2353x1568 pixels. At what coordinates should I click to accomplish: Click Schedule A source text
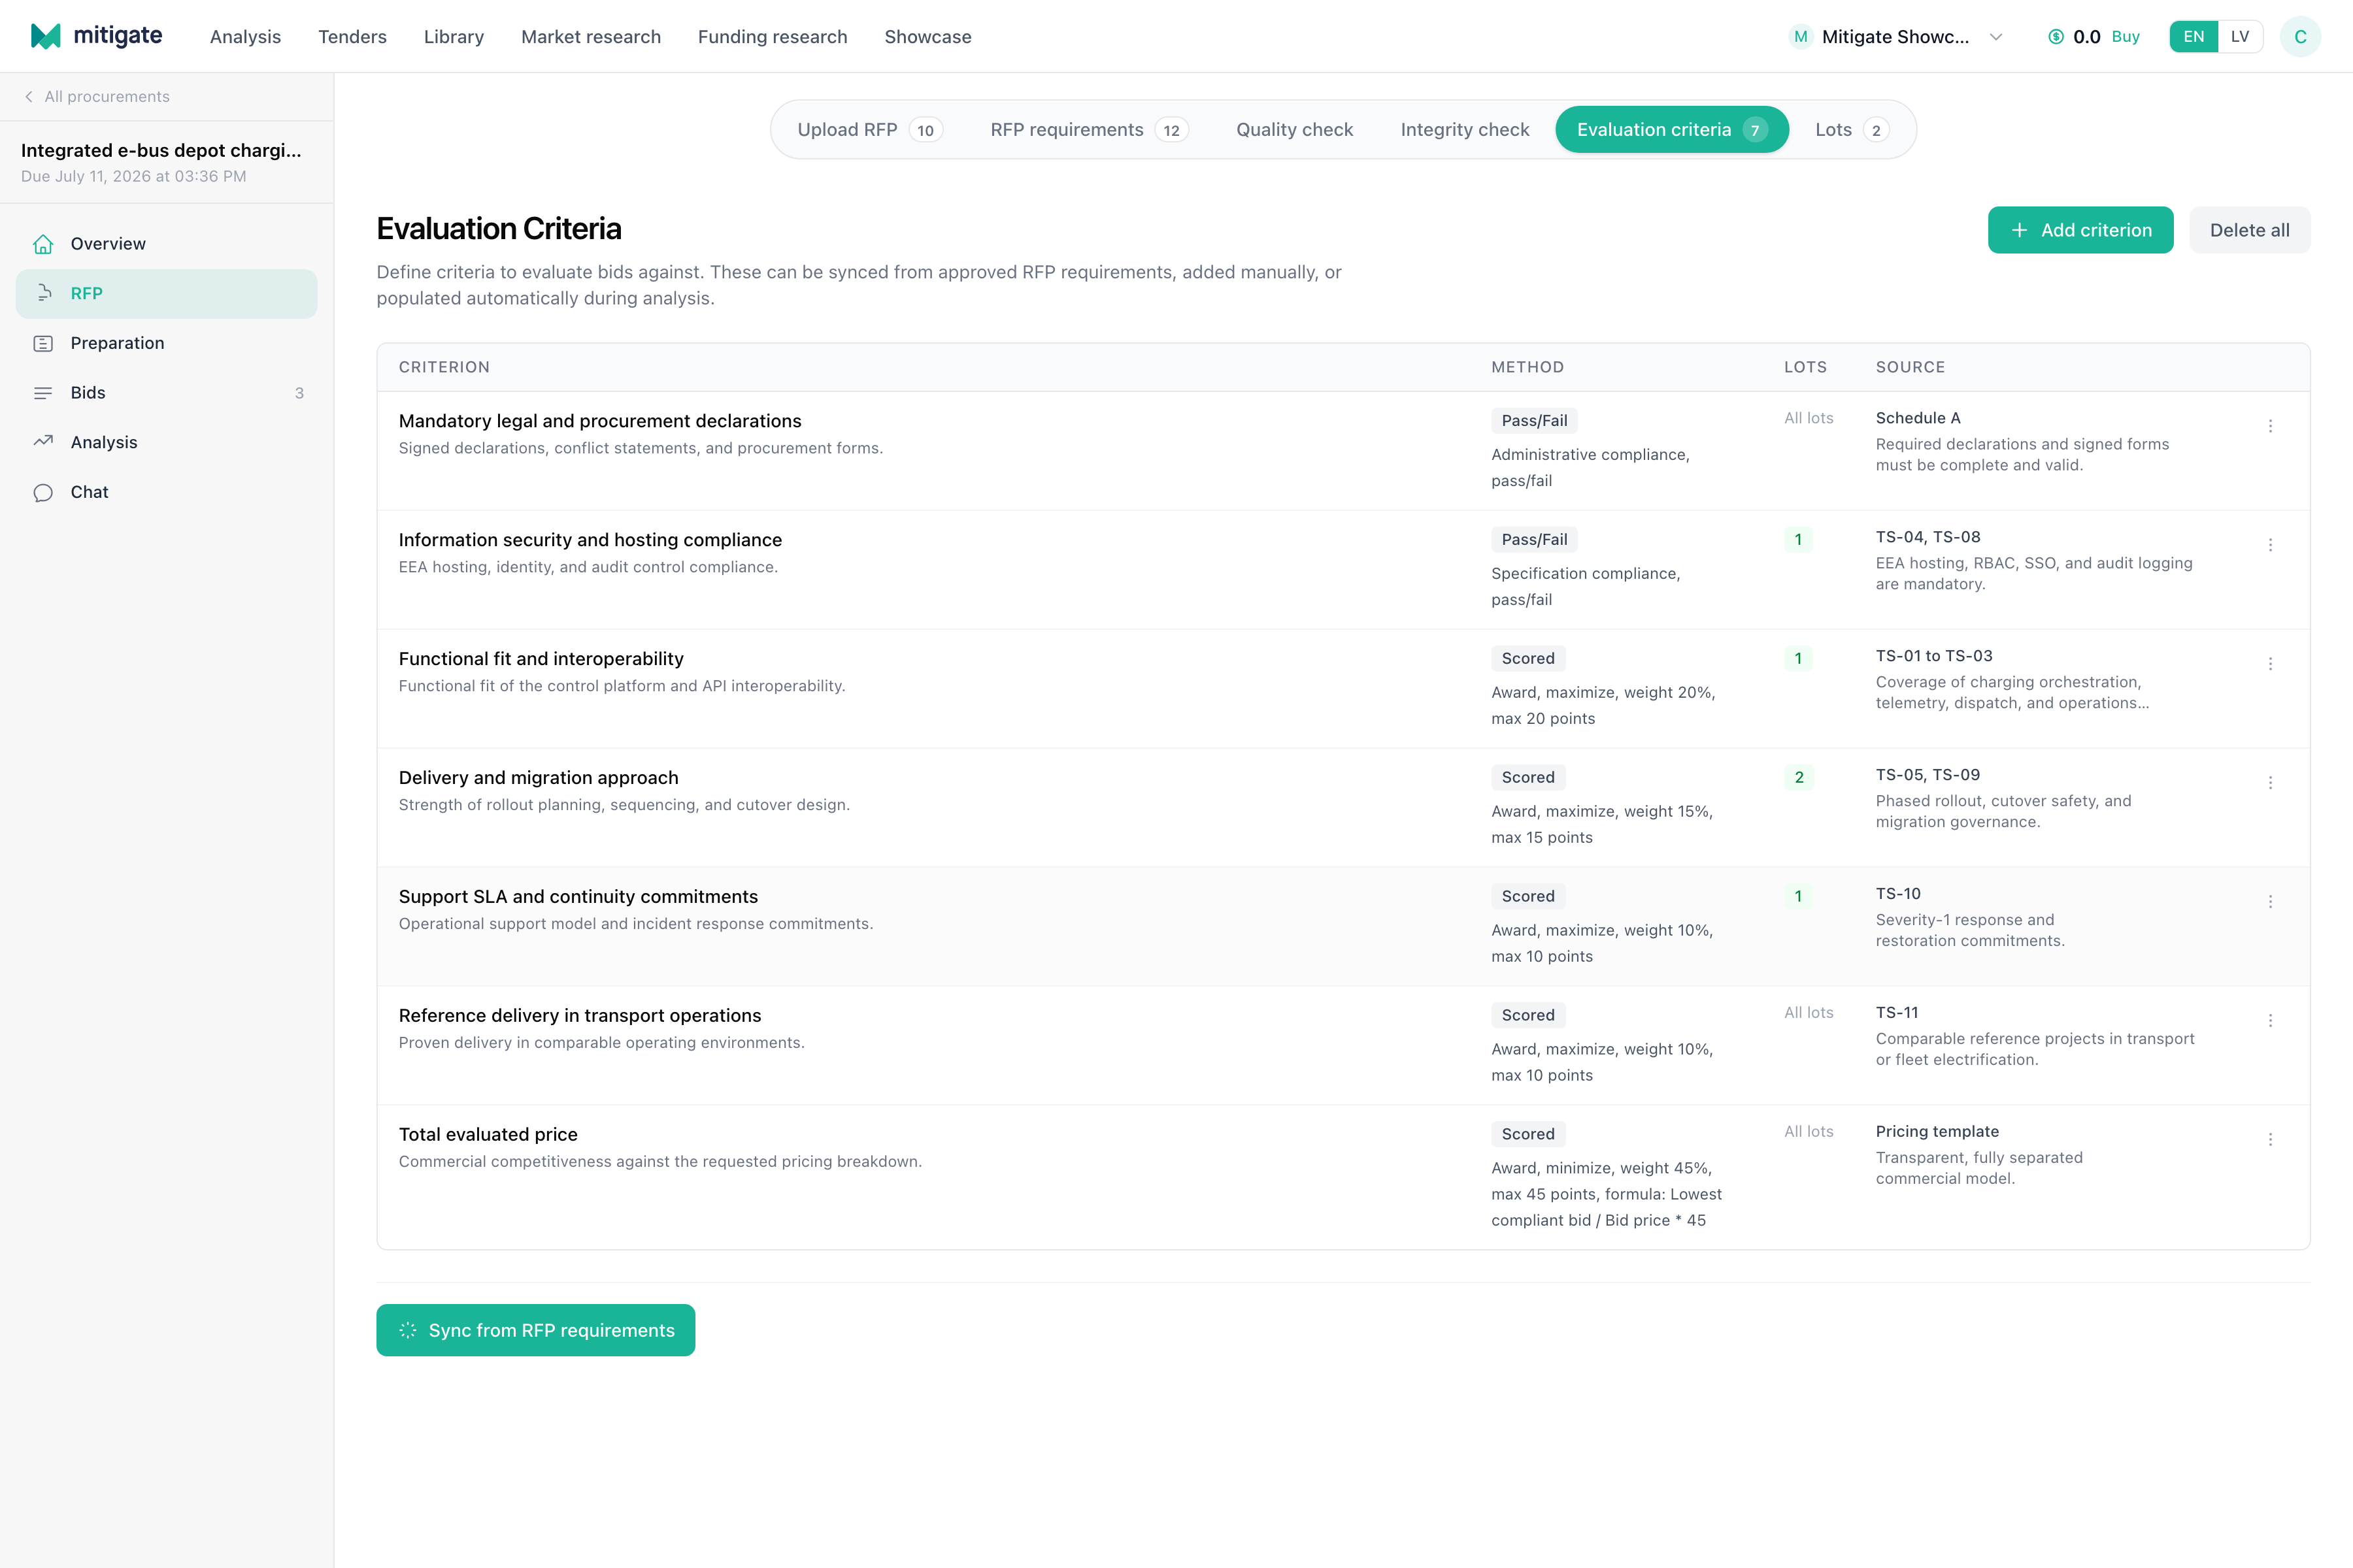(x=1918, y=418)
